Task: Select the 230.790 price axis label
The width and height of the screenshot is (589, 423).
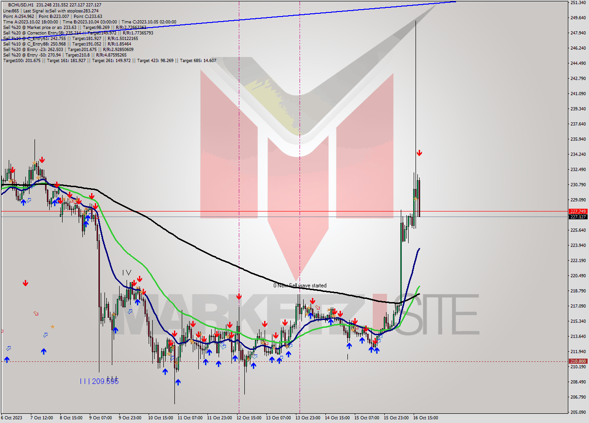Action: [577, 184]
